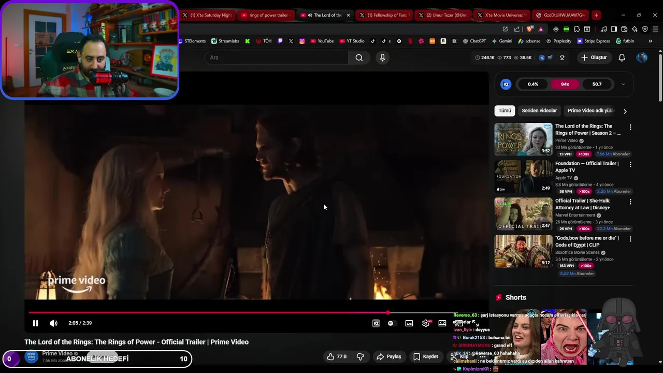Open options menu for Rings of Power Season 2
Image resolution: width=663 pixels, height=373 pixels.
(x=630, y=127)
